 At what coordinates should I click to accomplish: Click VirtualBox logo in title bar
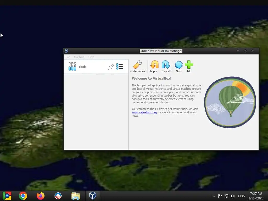click(x=66, y=51)
